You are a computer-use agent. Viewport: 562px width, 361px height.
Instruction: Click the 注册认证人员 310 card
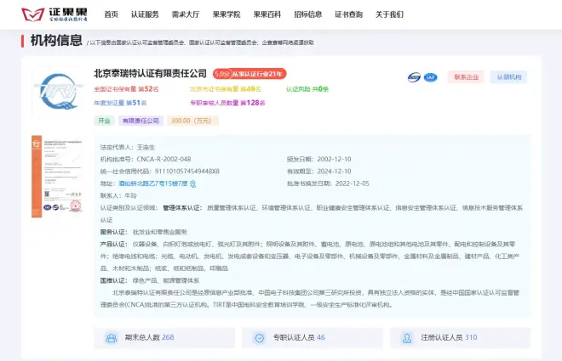click(461, 337)
